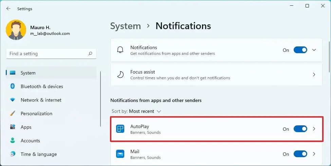The height and width of the screenshot is (166, 331).
Task: Click the System monitor icon in sidebar
Action: click(13, 73)
